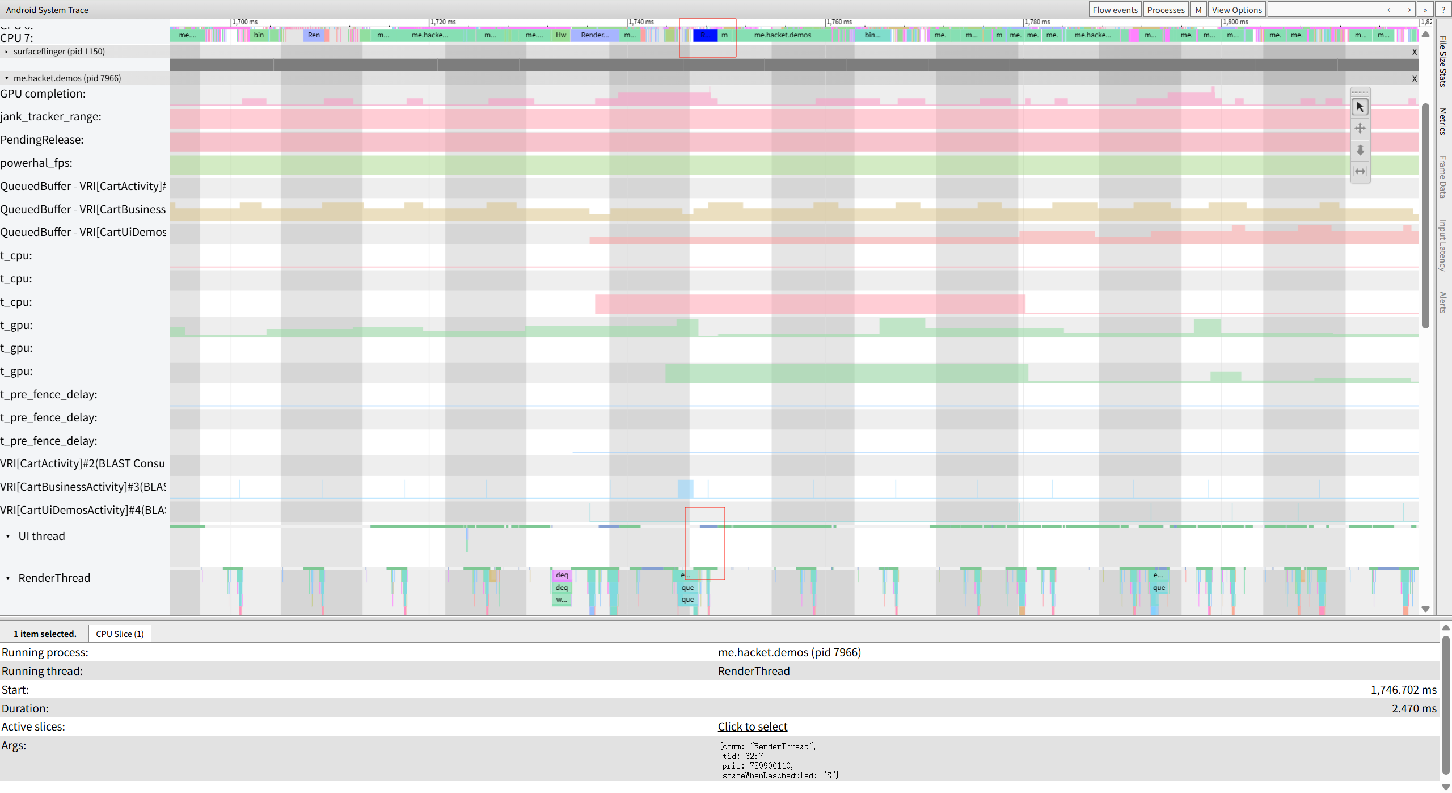1452x793 pixels.
Task: Activate the timing measurement tool
Action: [x=1360, y=171]
